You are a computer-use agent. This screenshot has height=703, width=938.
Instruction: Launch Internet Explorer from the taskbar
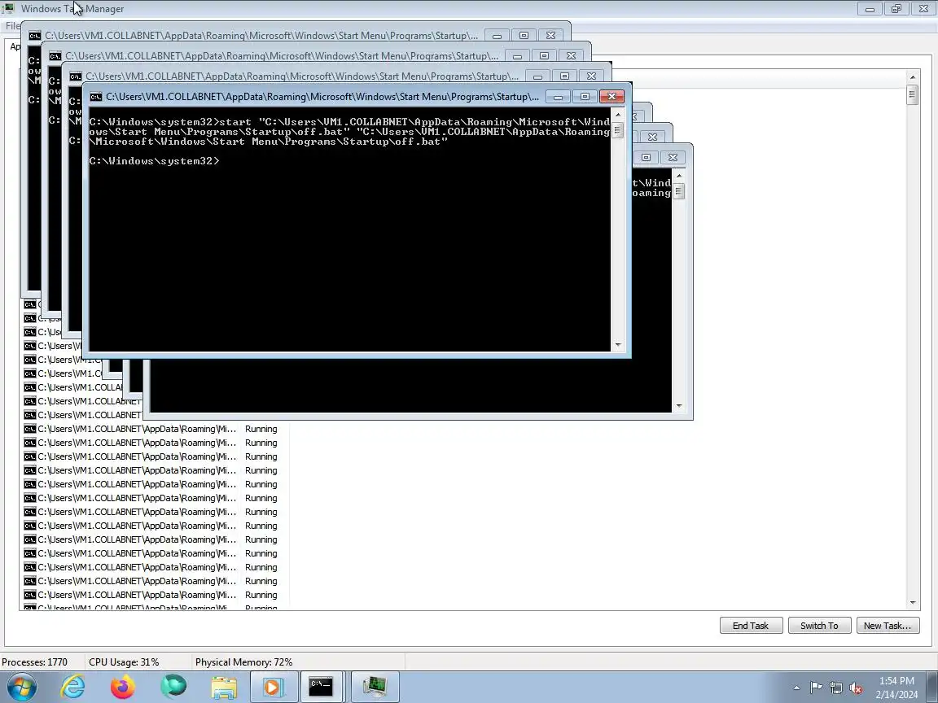click(x=73, y=687)
